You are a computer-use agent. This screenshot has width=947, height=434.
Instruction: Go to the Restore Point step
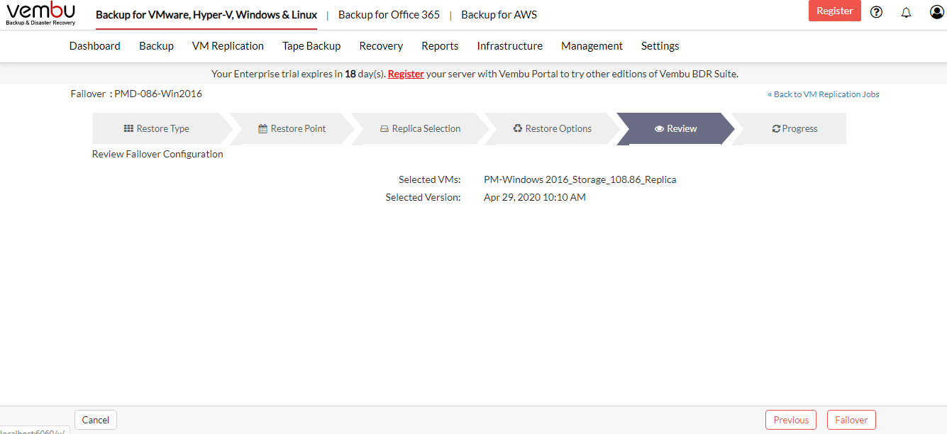click(292, 128)
